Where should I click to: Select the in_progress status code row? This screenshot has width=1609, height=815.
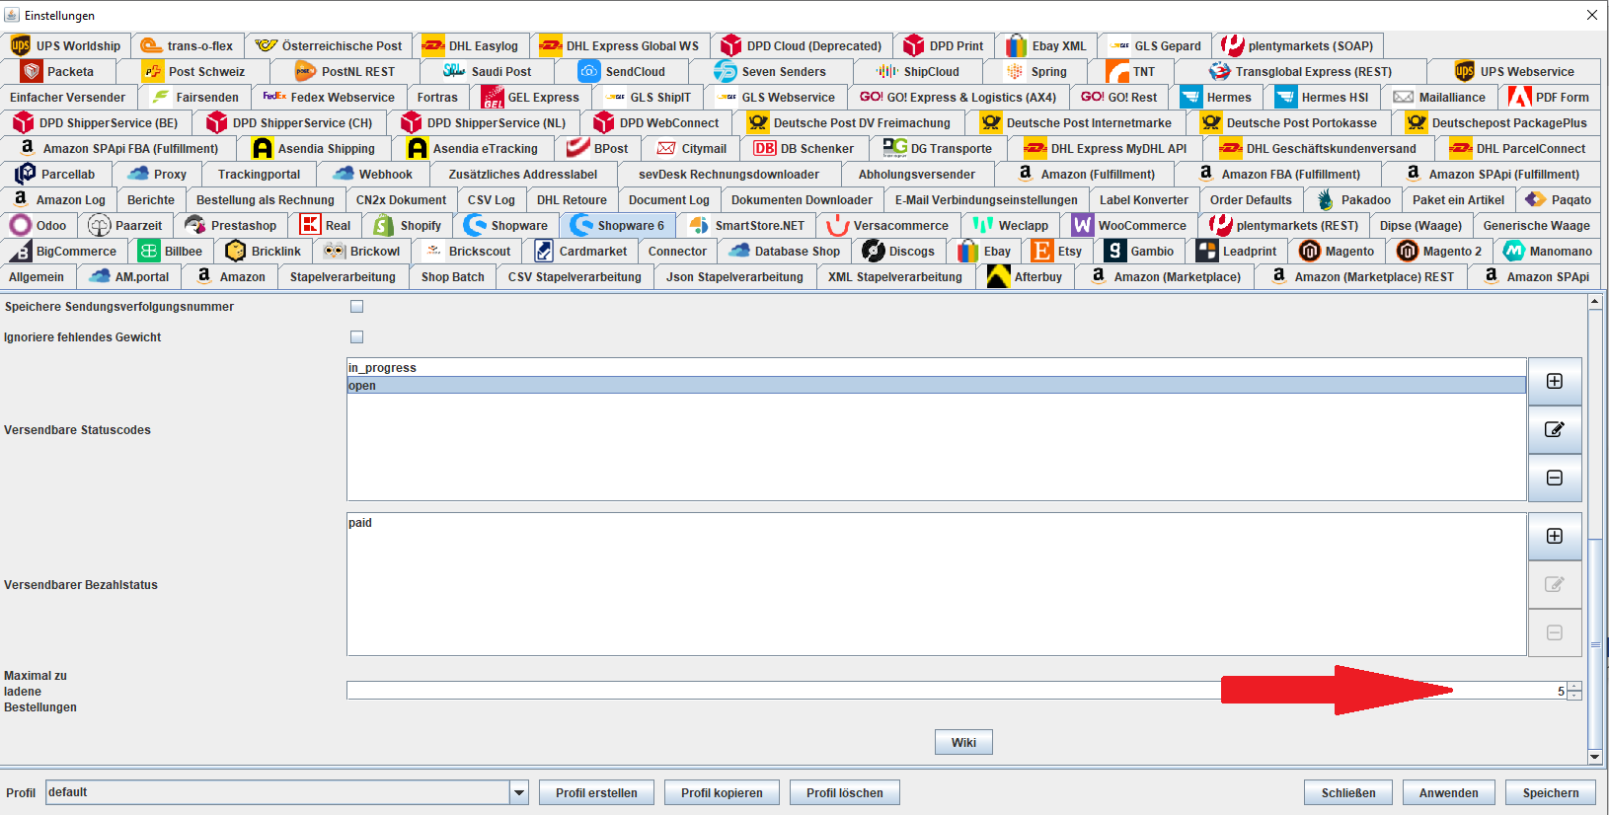pos(936,368)
